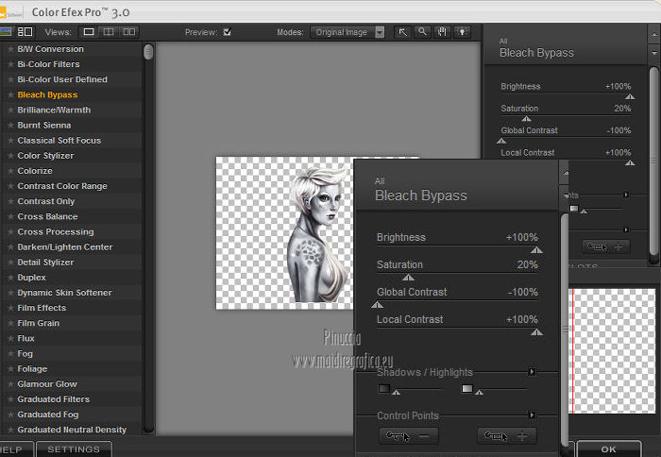The image size is (661, 457).
Task: Toggle favorite star for Foliage
Action: 10,369
